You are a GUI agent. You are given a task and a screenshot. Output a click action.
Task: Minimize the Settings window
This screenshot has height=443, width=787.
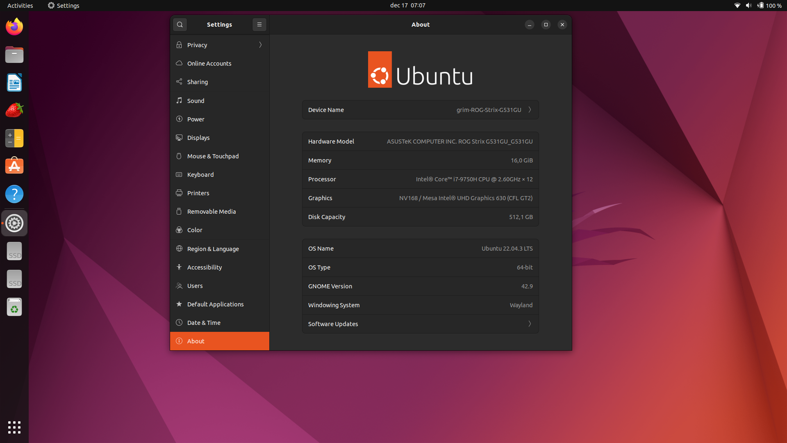(529, 25)
